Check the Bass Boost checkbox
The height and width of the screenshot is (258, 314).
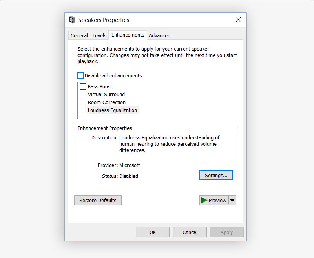(x=83, y=86)
